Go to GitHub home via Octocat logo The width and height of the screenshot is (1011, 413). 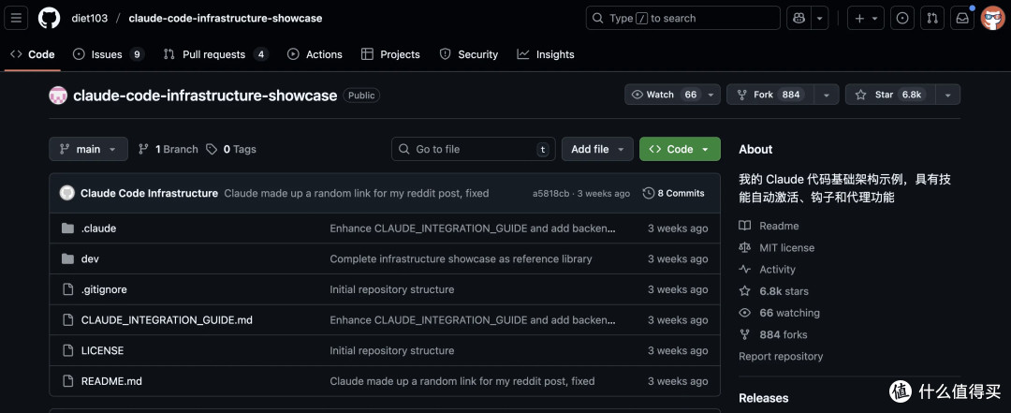point(49,18)
